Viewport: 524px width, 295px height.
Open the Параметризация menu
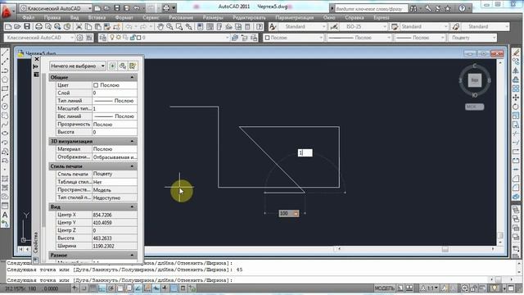coord(295,17)
